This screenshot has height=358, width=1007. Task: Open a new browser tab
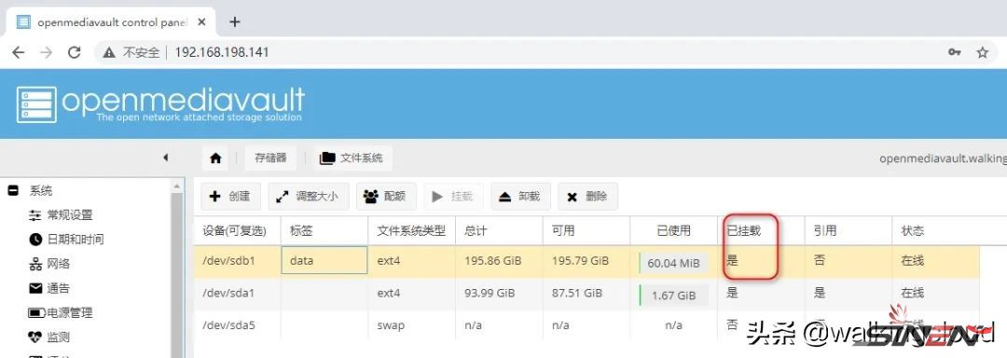(234, 21)
